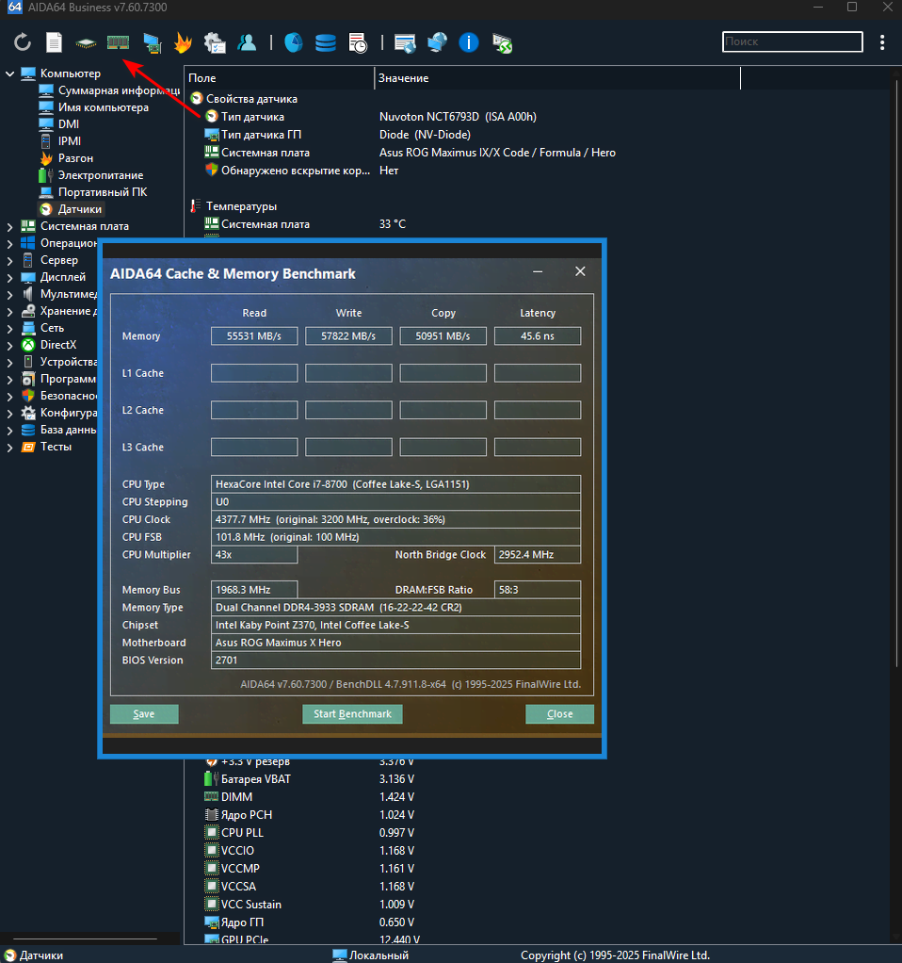Click the blue info circle toolbar icon
The height and width of the screenshot is (963, 902).
[x=469, y=42]
